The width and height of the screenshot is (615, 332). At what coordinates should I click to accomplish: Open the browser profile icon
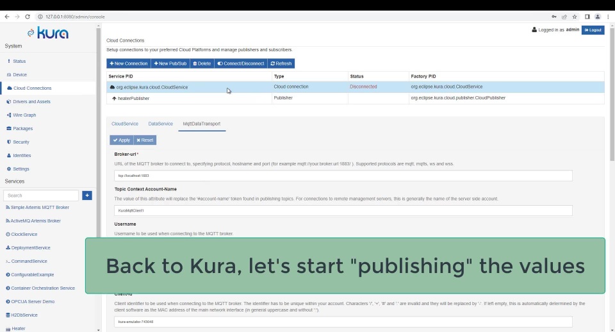coord(597,17)
